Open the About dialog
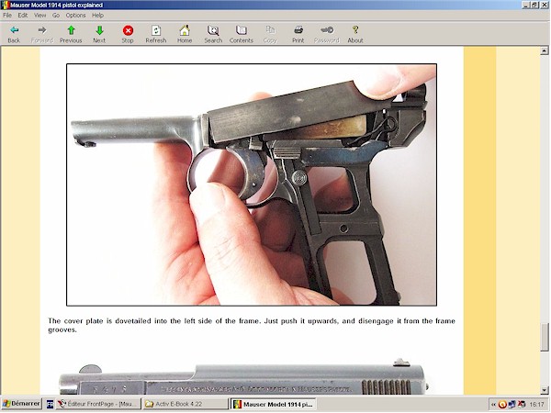The image size is (551, 413). [x=355, y=34]
